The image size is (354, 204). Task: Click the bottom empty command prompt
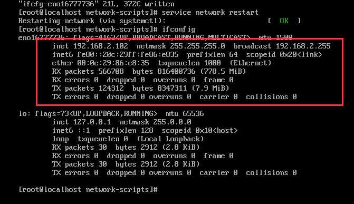click(x=88, y=190)
